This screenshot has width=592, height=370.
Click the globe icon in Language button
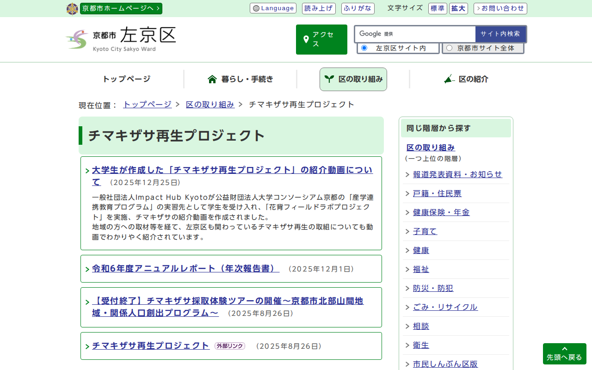click(256, 8)
